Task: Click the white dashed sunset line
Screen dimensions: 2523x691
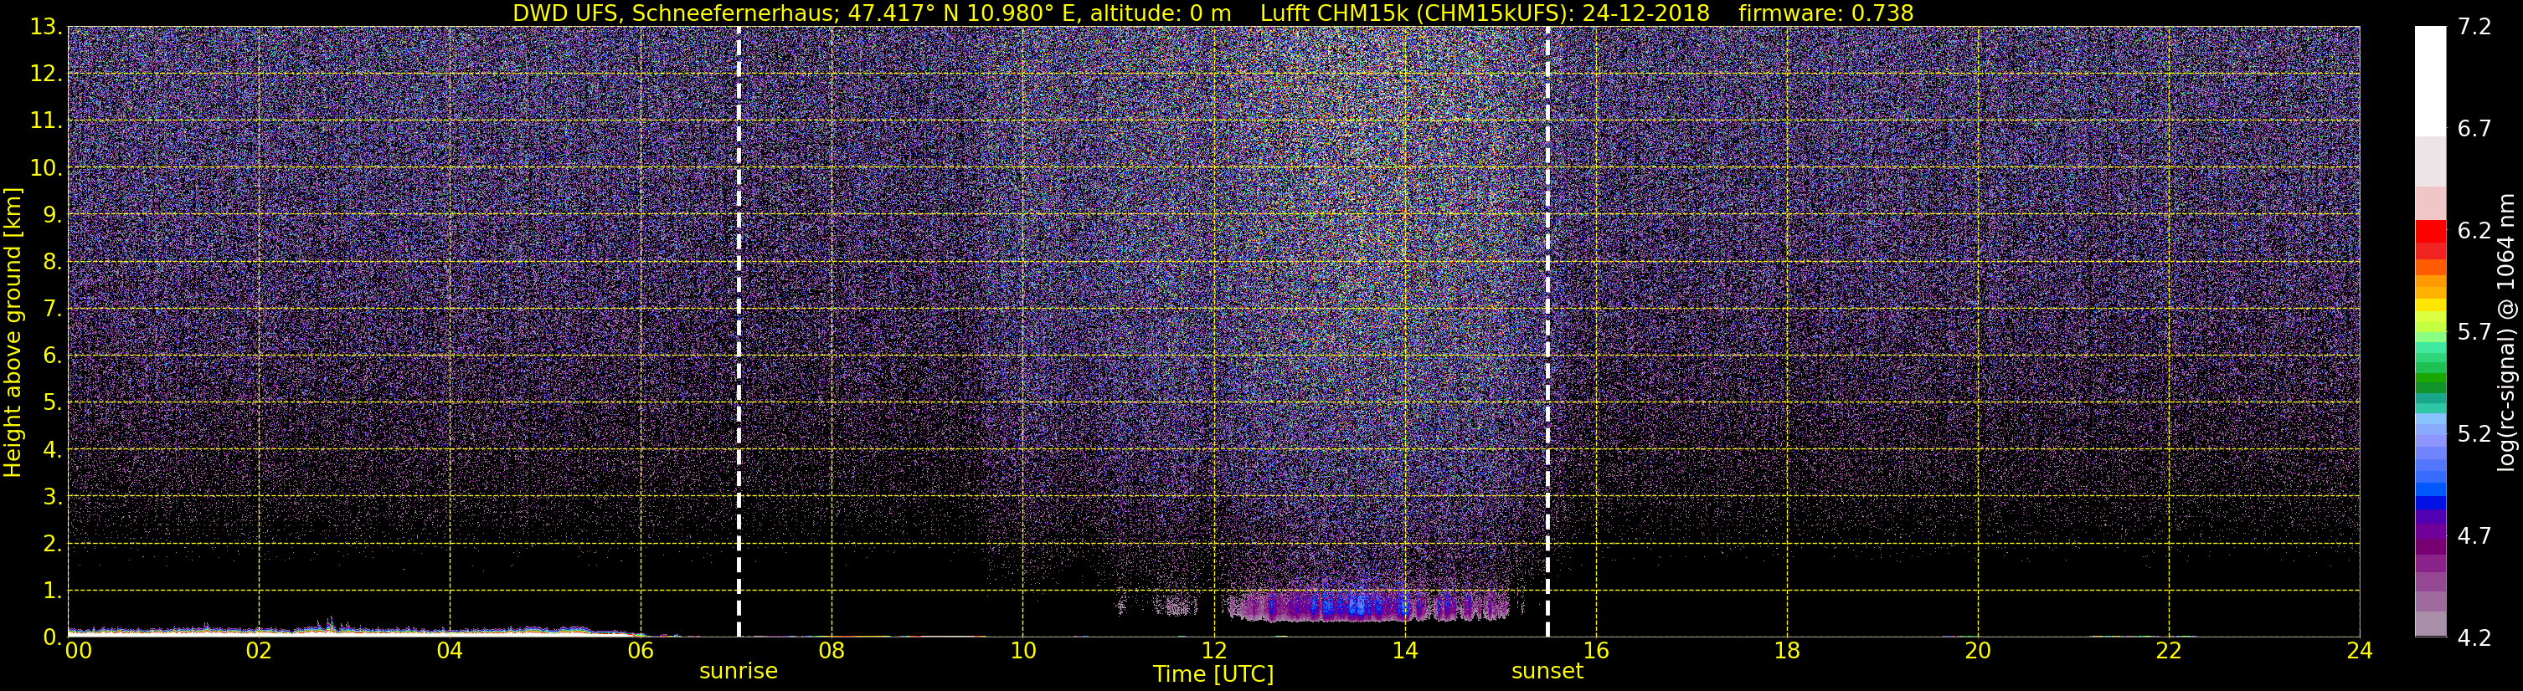Action: (x=1547, y=332)
